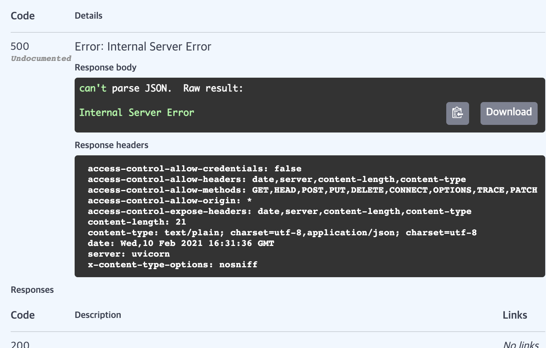
Task: Download the response body
Action: click(509, 113)
